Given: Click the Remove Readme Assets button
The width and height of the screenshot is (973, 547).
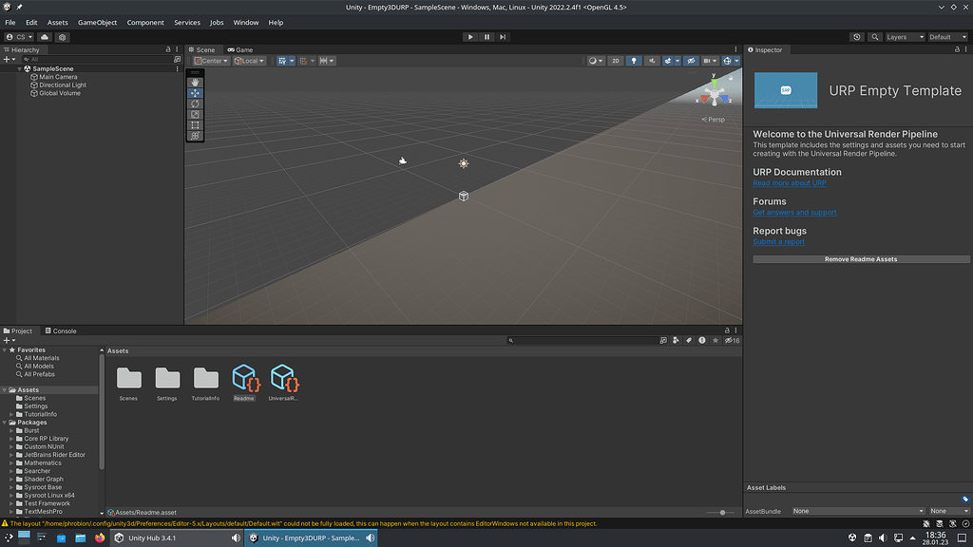Looking at the screenshot, I should [x=860, y=258].
